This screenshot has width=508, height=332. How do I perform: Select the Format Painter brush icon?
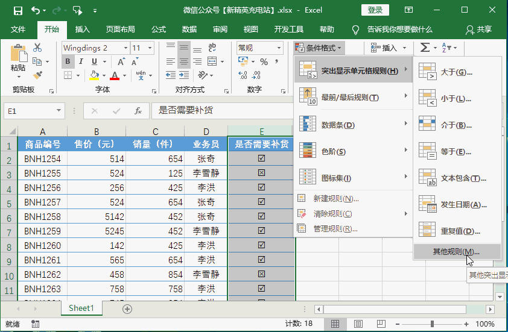37,75
